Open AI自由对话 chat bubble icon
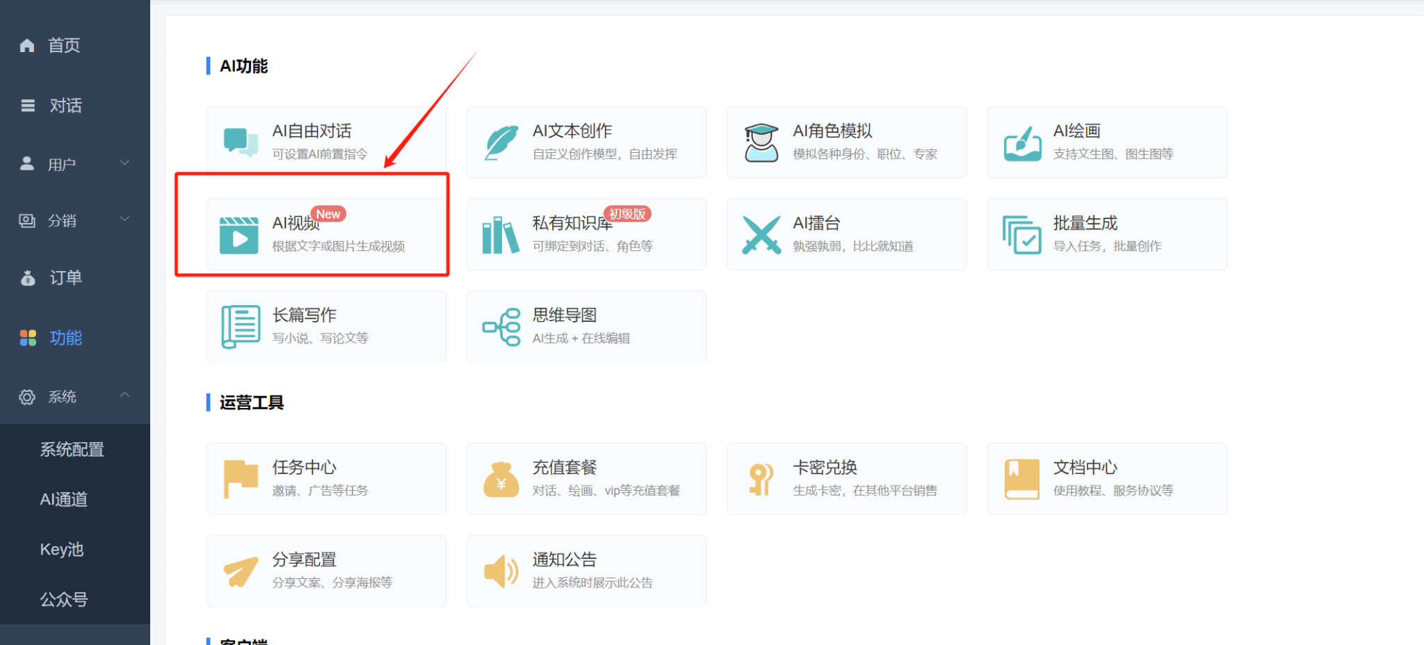This screenshot has height=645, width=1424. tap(240, 142)
